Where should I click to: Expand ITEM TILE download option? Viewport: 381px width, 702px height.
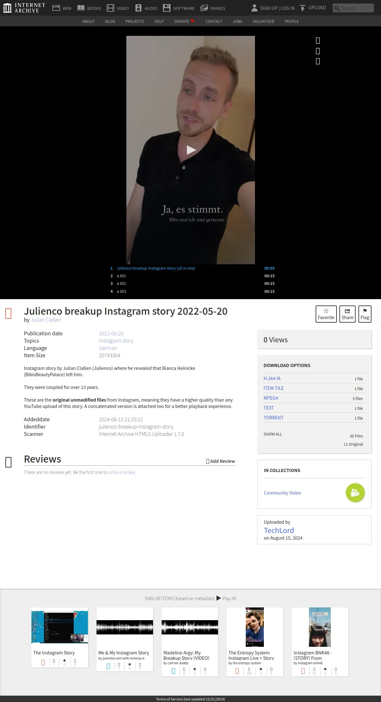click(274, 388)
